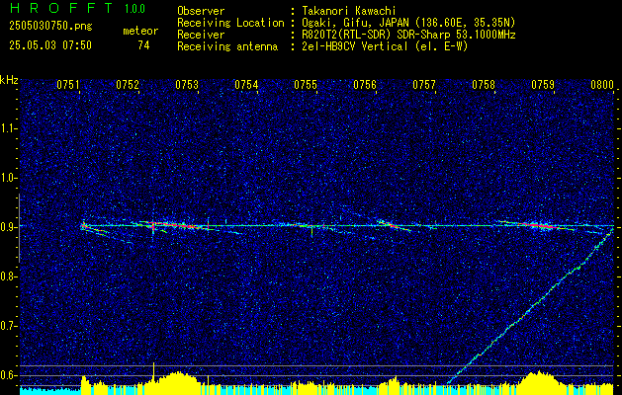
Task: Click the meteor count 74
Action: click(x=143, y=45)
